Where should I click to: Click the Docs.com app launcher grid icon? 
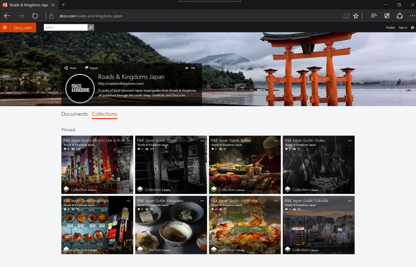(x=5, y=28)
